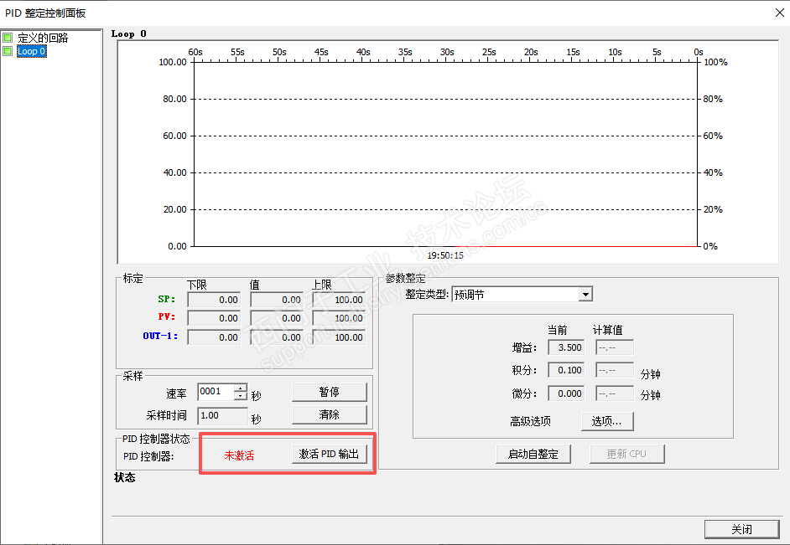Screen dimensions: 790x545
Task: Click the 采样时间 field showing 1.00
Action: [222, 416]
